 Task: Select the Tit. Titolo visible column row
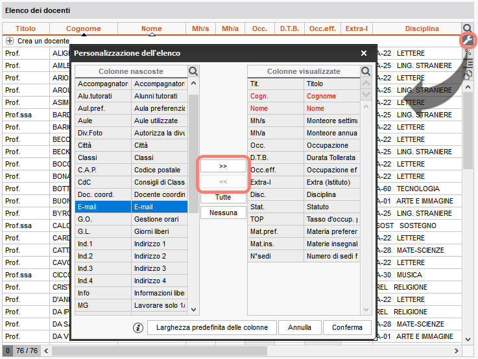[x=304, y=84]
